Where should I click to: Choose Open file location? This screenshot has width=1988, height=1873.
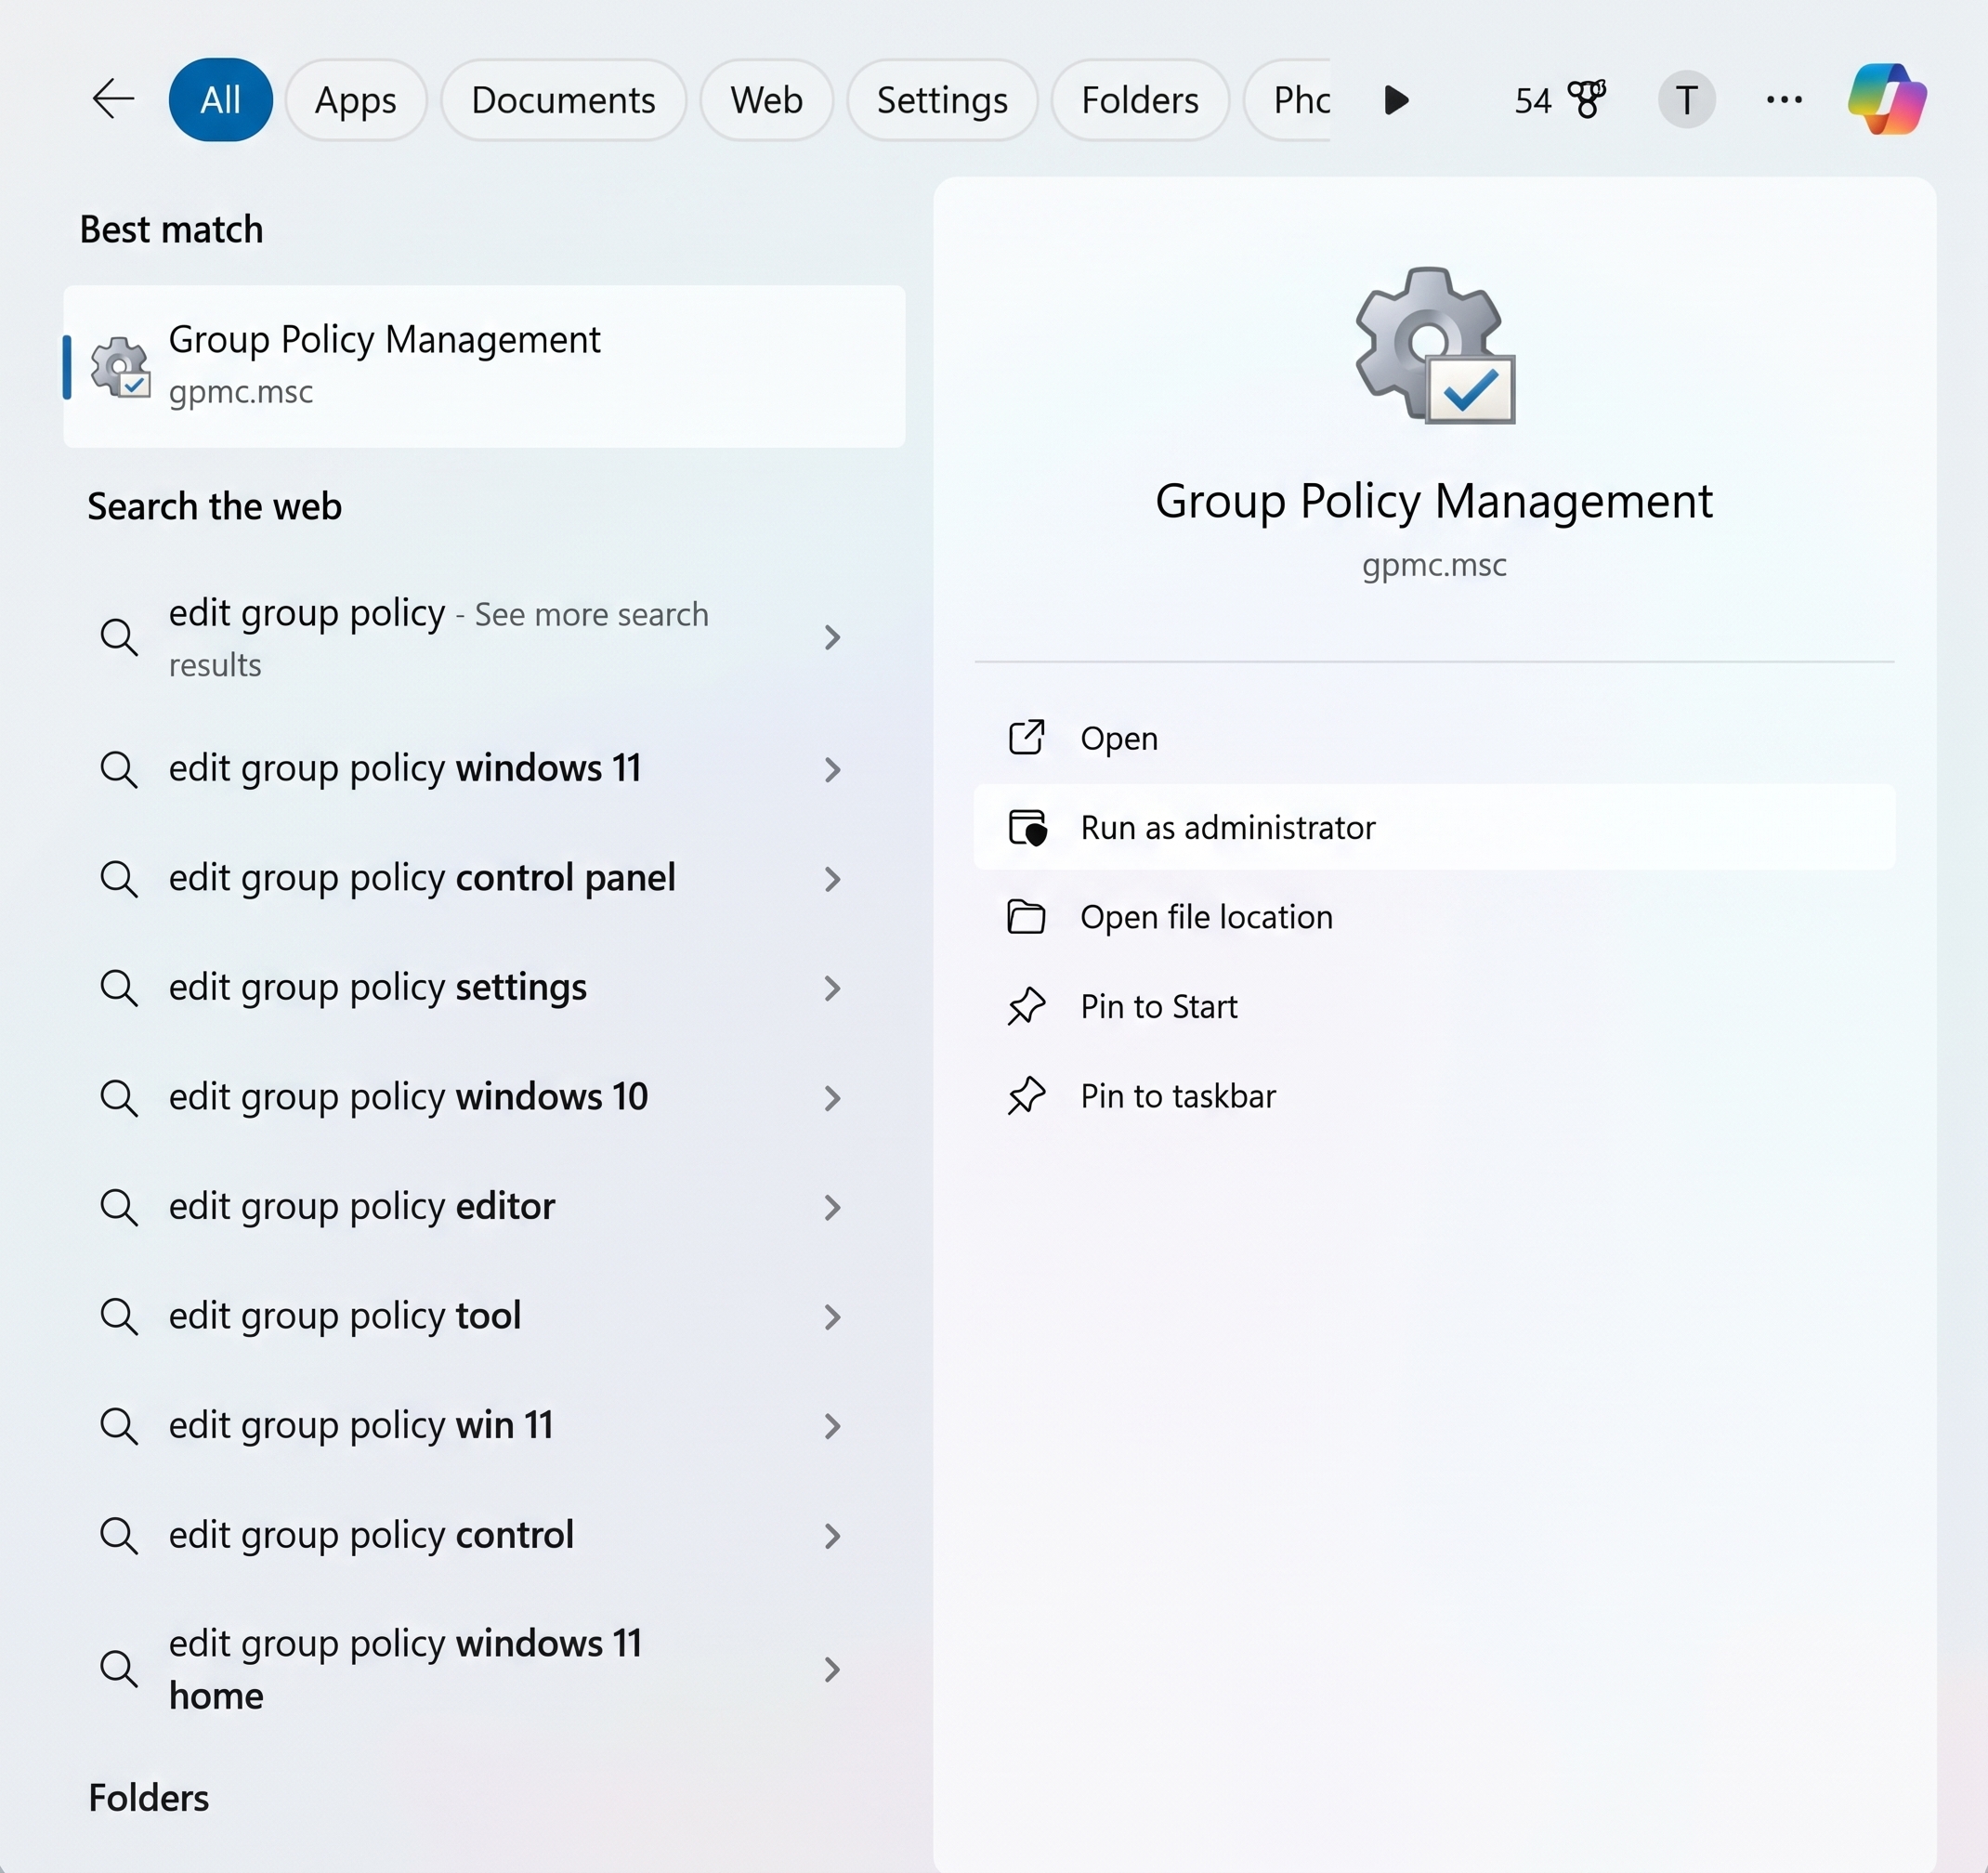(1434, 917)
